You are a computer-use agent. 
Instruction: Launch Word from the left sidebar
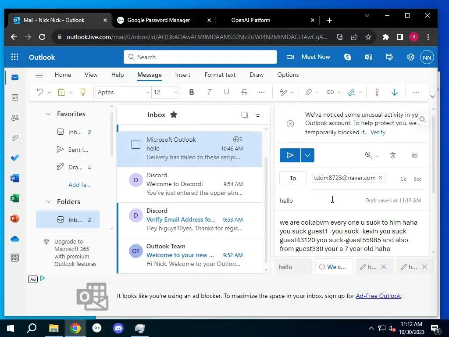pyautogui.click(x=15, y=178)
